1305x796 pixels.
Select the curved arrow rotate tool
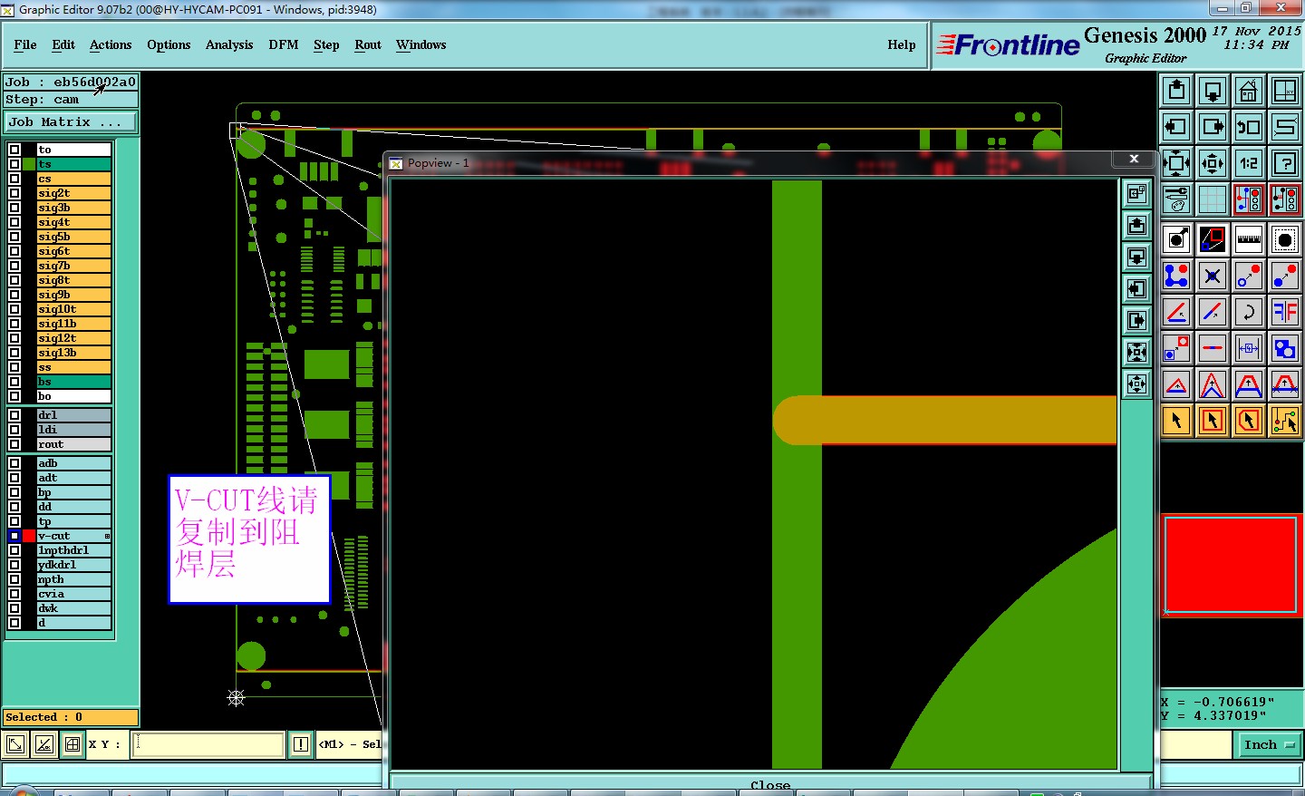pos(1249,312)
